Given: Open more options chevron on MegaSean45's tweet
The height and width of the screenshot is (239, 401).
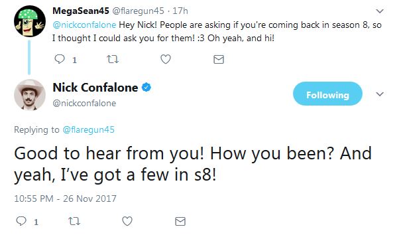Looking at the screenshot, I should pos(380,11).
